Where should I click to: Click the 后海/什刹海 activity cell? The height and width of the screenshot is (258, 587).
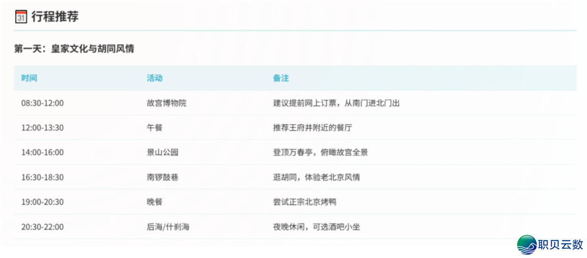(x=168, y=227)
